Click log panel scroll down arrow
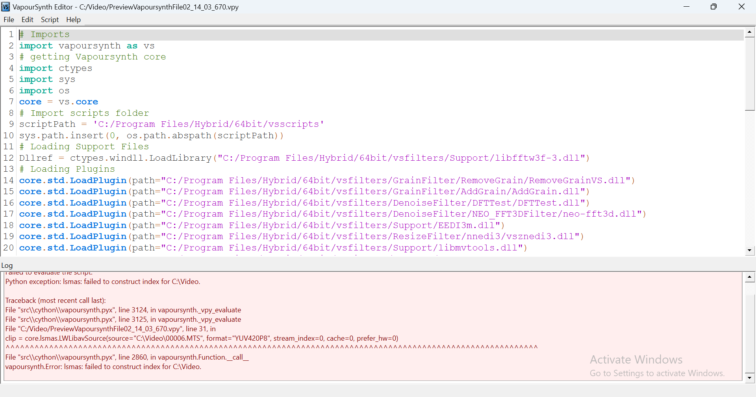The width and height of the screenshot is (756, 397). pos(749,378)
